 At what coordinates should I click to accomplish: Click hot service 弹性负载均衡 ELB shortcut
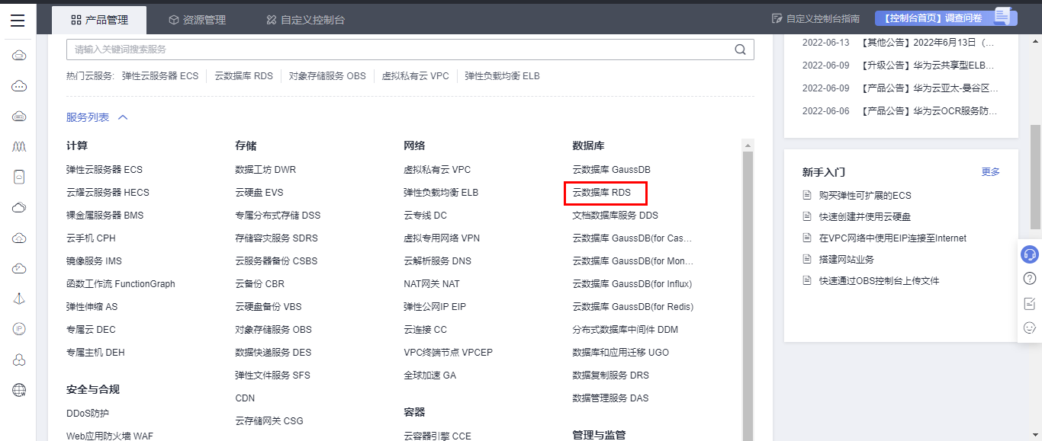[502, 76]
